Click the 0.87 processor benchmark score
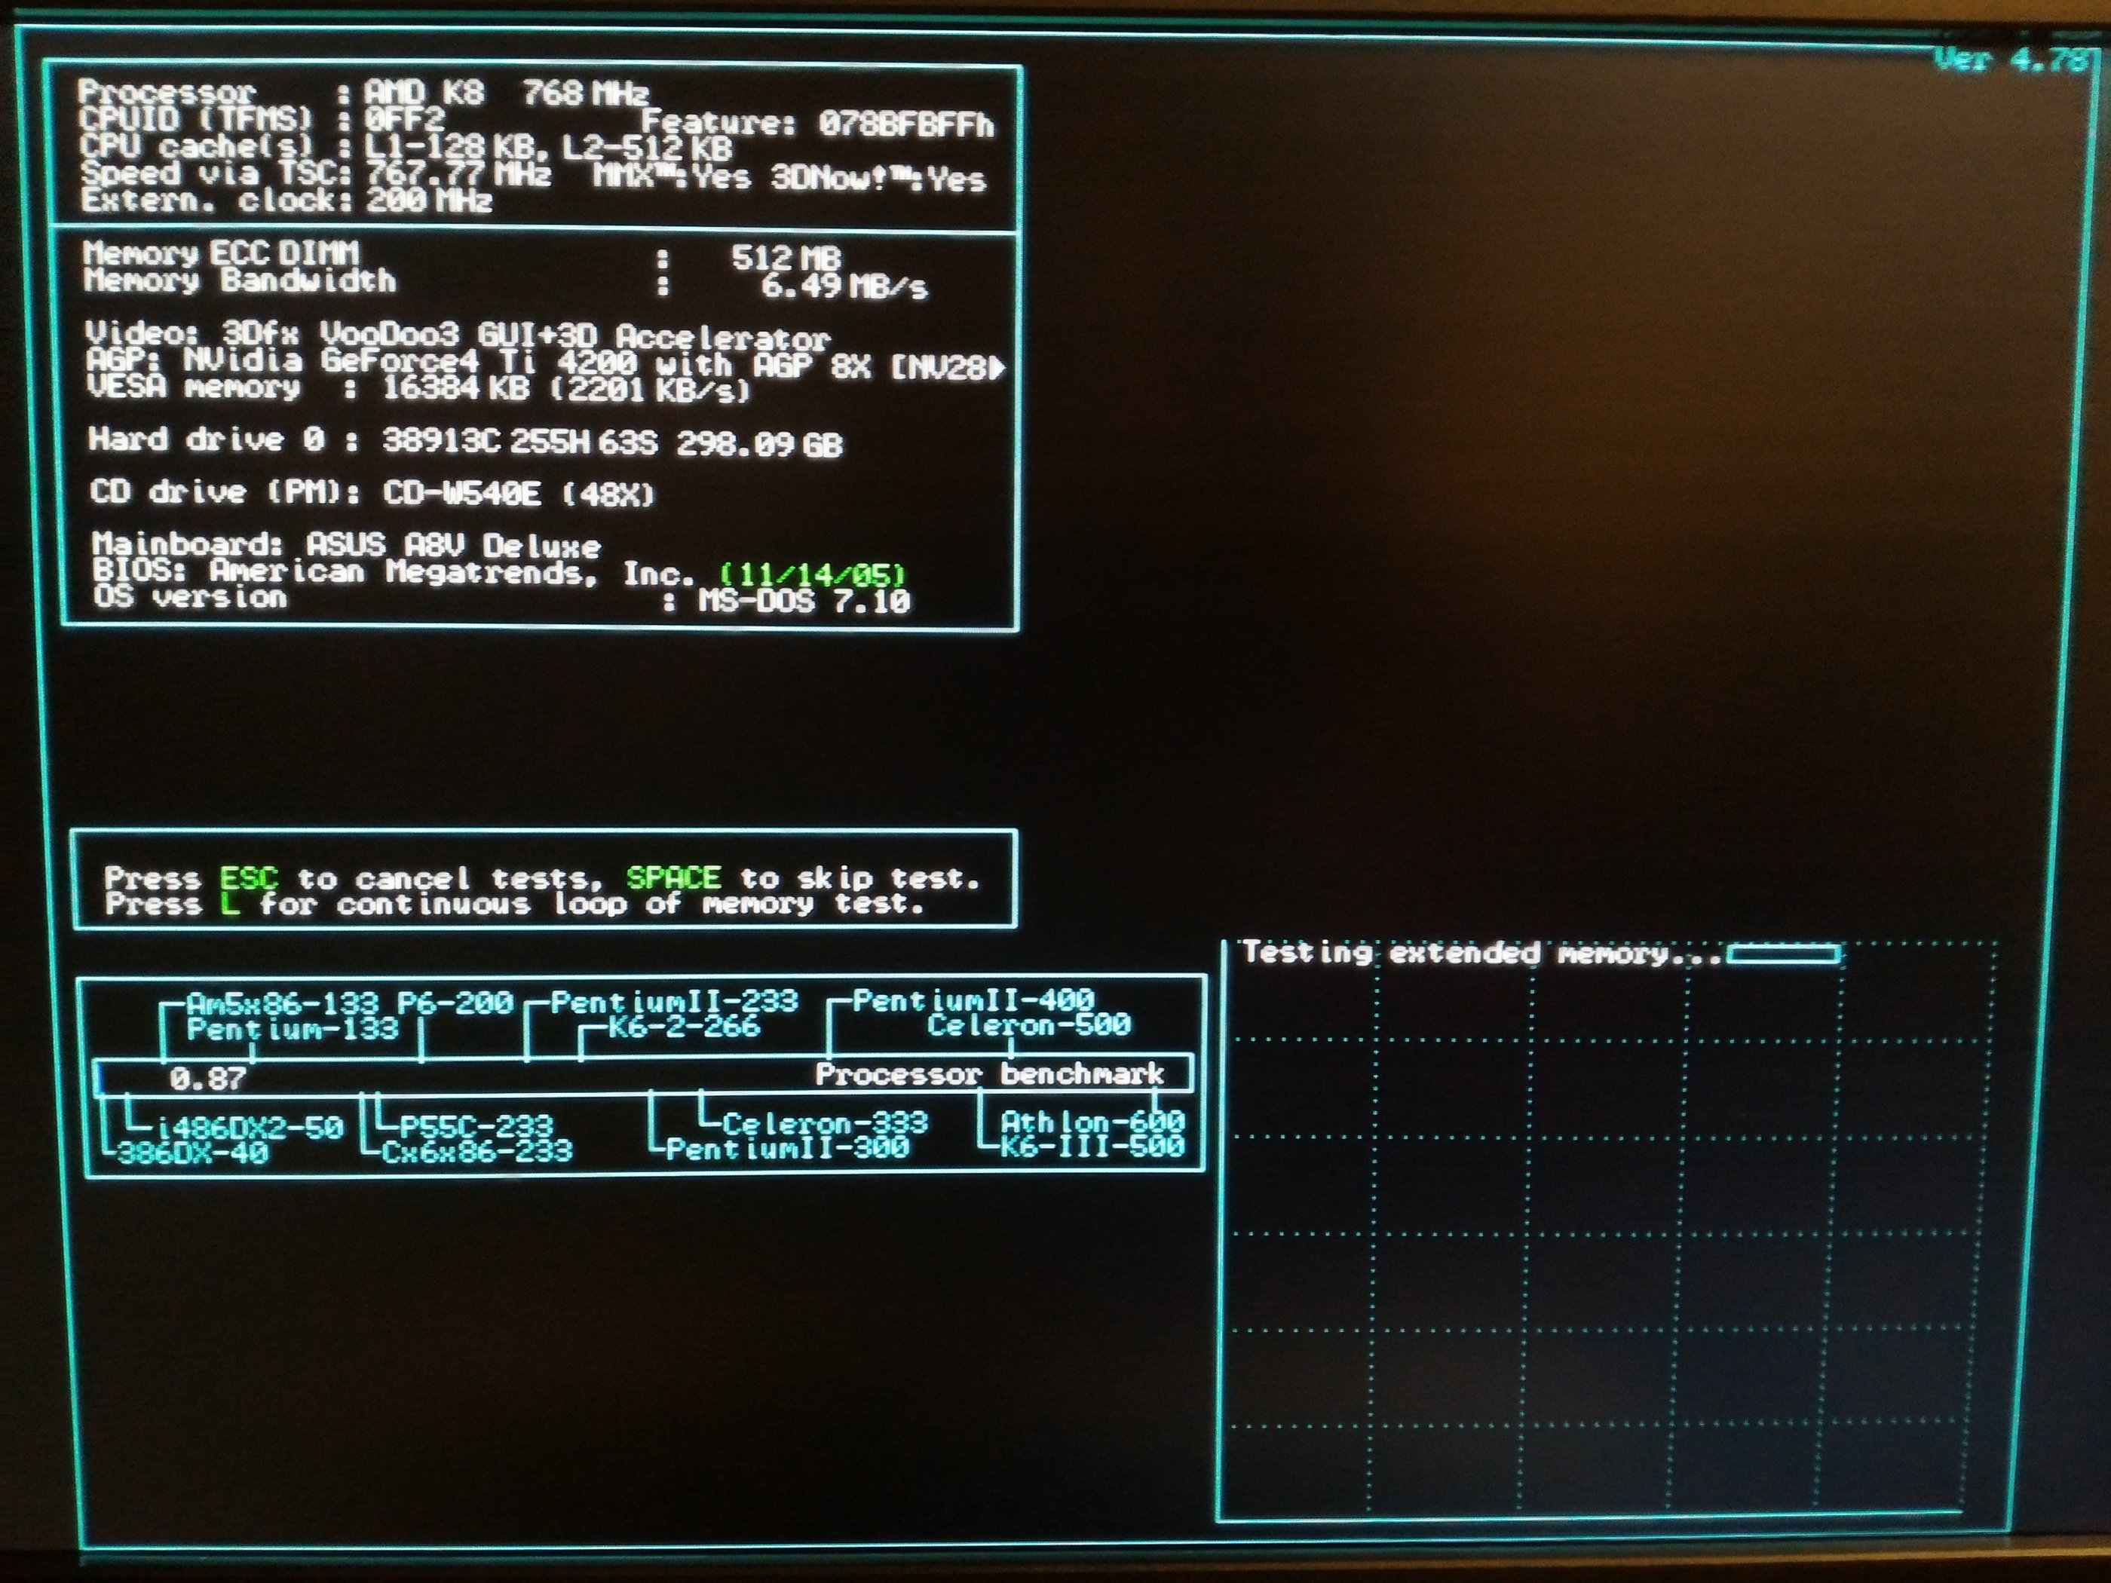The height and width of the screenshot is (1583, 2111). tap(207, 1078)
